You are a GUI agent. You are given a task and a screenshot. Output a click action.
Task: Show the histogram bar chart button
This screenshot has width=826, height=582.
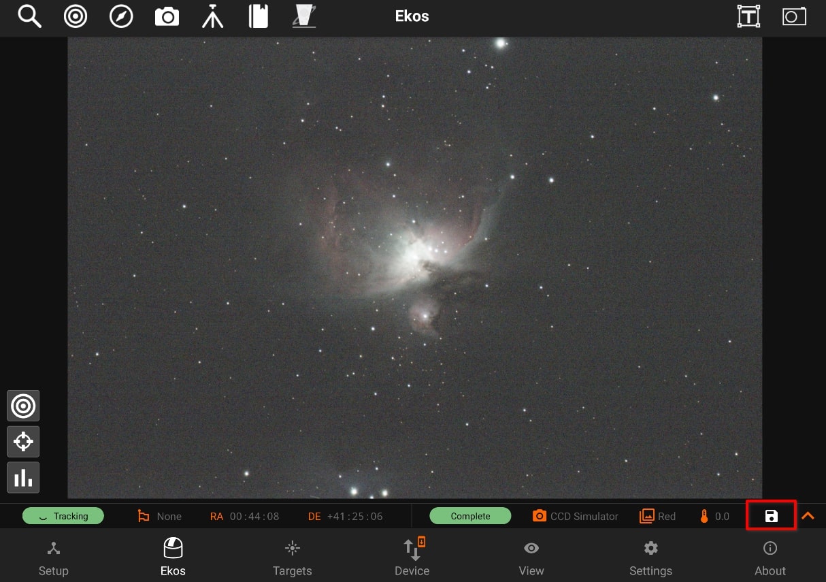pyautogui.click(x=23, y=477)
